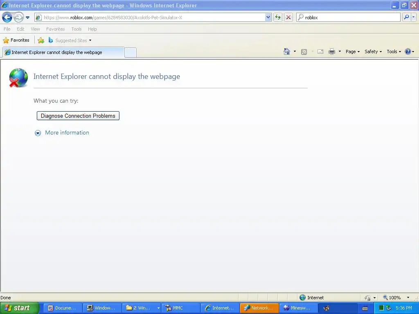Click Diagnose Connection Problems button
Screen dimensions: 419x314
tap(78, 116)
